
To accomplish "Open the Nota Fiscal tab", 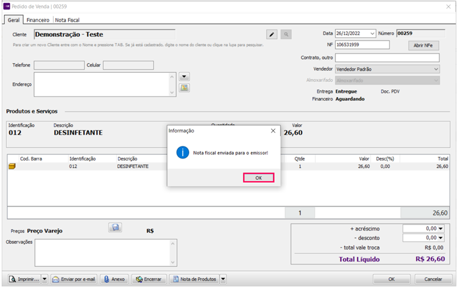I will [x=67, y=20].
